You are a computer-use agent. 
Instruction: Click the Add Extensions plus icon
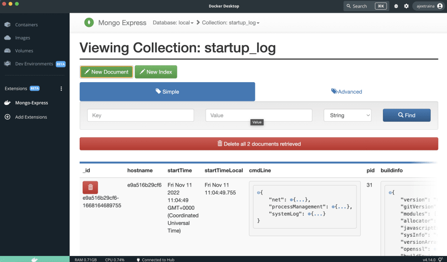click(x=8, y=117)
